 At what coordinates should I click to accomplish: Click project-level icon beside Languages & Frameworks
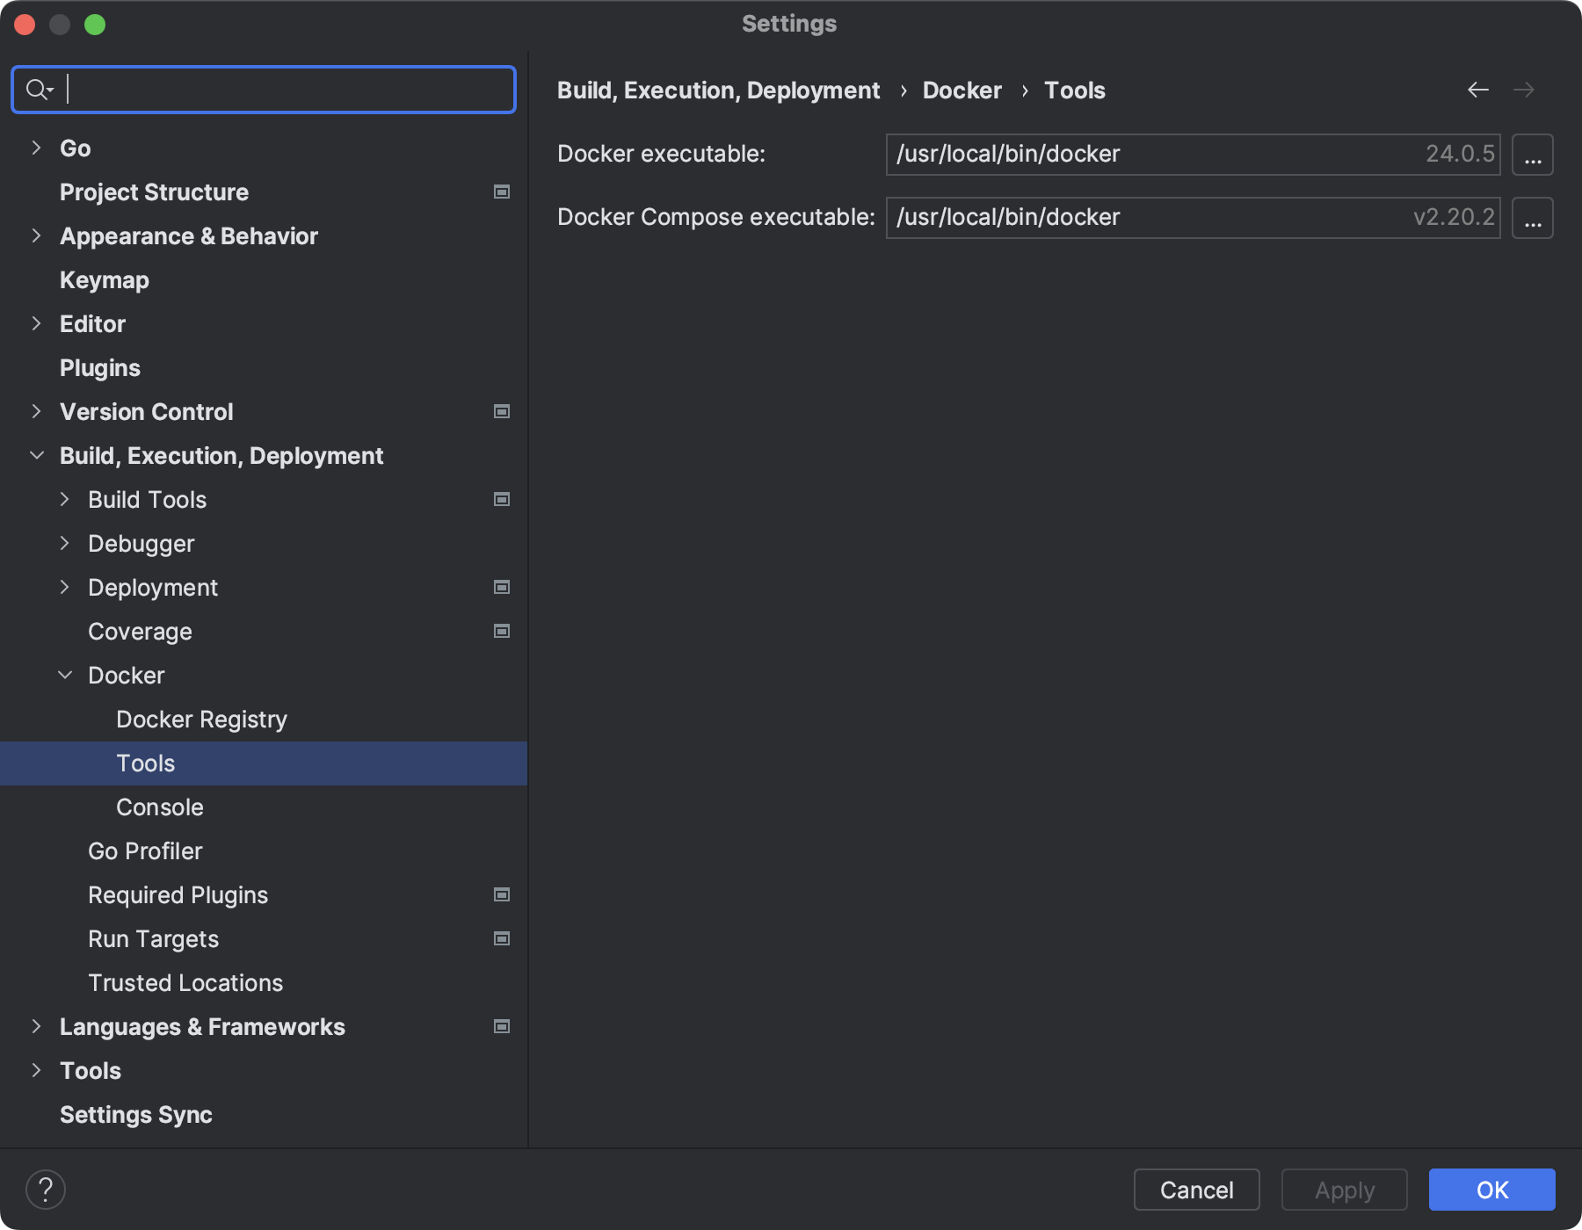click(502, 1026)
